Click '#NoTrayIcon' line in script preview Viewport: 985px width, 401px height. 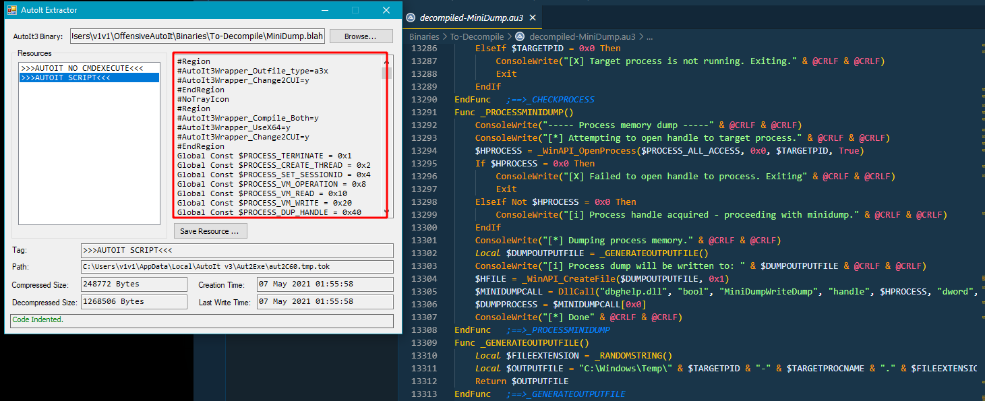(x=203, y=99)
